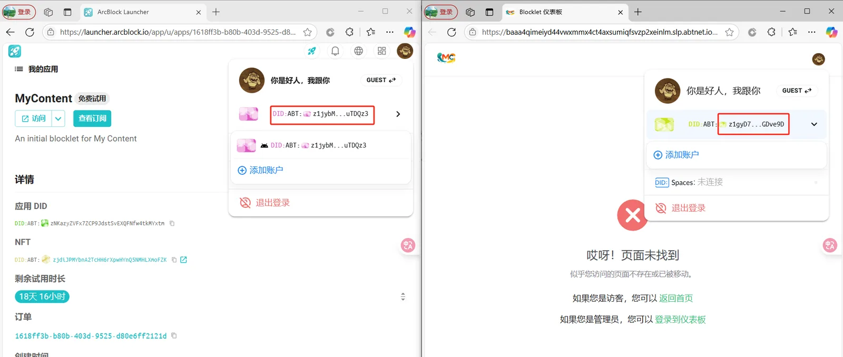Image resolution: width=843 pixels, height=357 pixels.
Task: Open a new tab in the Launcher window
Action: [x=216, y=12]
